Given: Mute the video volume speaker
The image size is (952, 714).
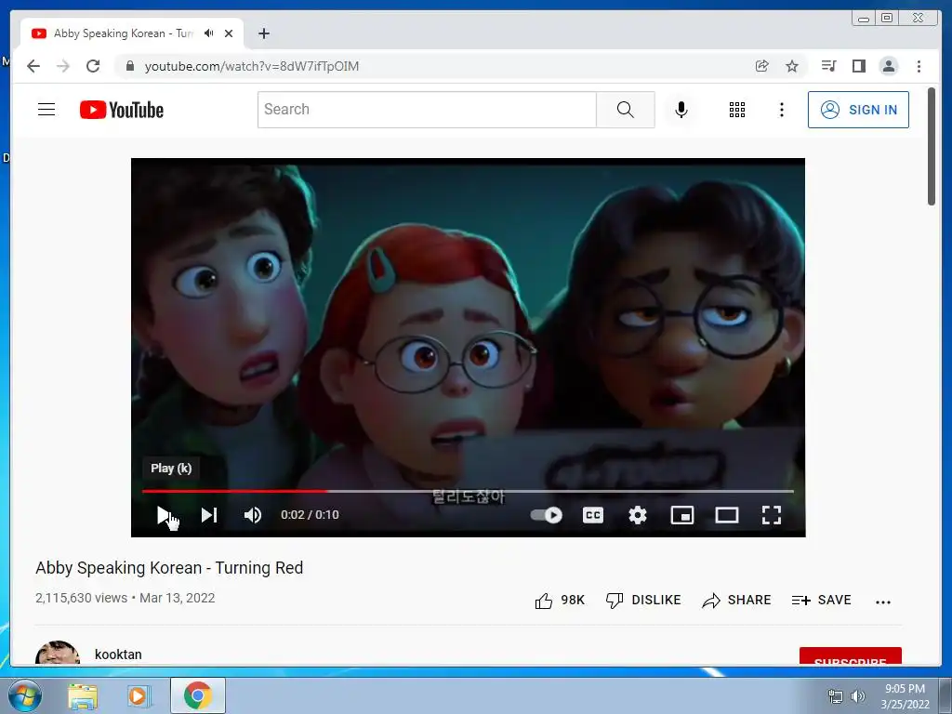Looking at the screenshot, I should [x=253, y=515].
